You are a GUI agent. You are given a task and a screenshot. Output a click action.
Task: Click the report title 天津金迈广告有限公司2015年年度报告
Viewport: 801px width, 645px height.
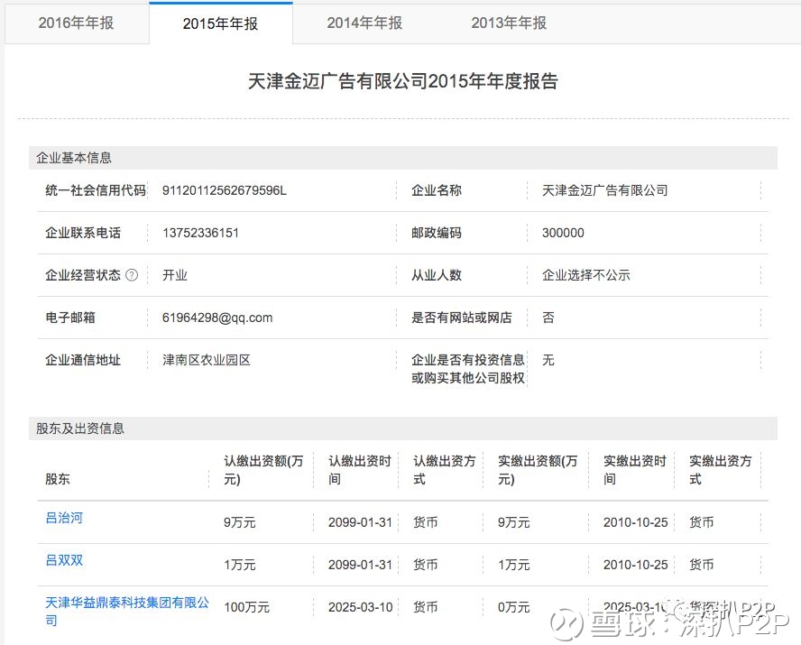click(400, 81)
